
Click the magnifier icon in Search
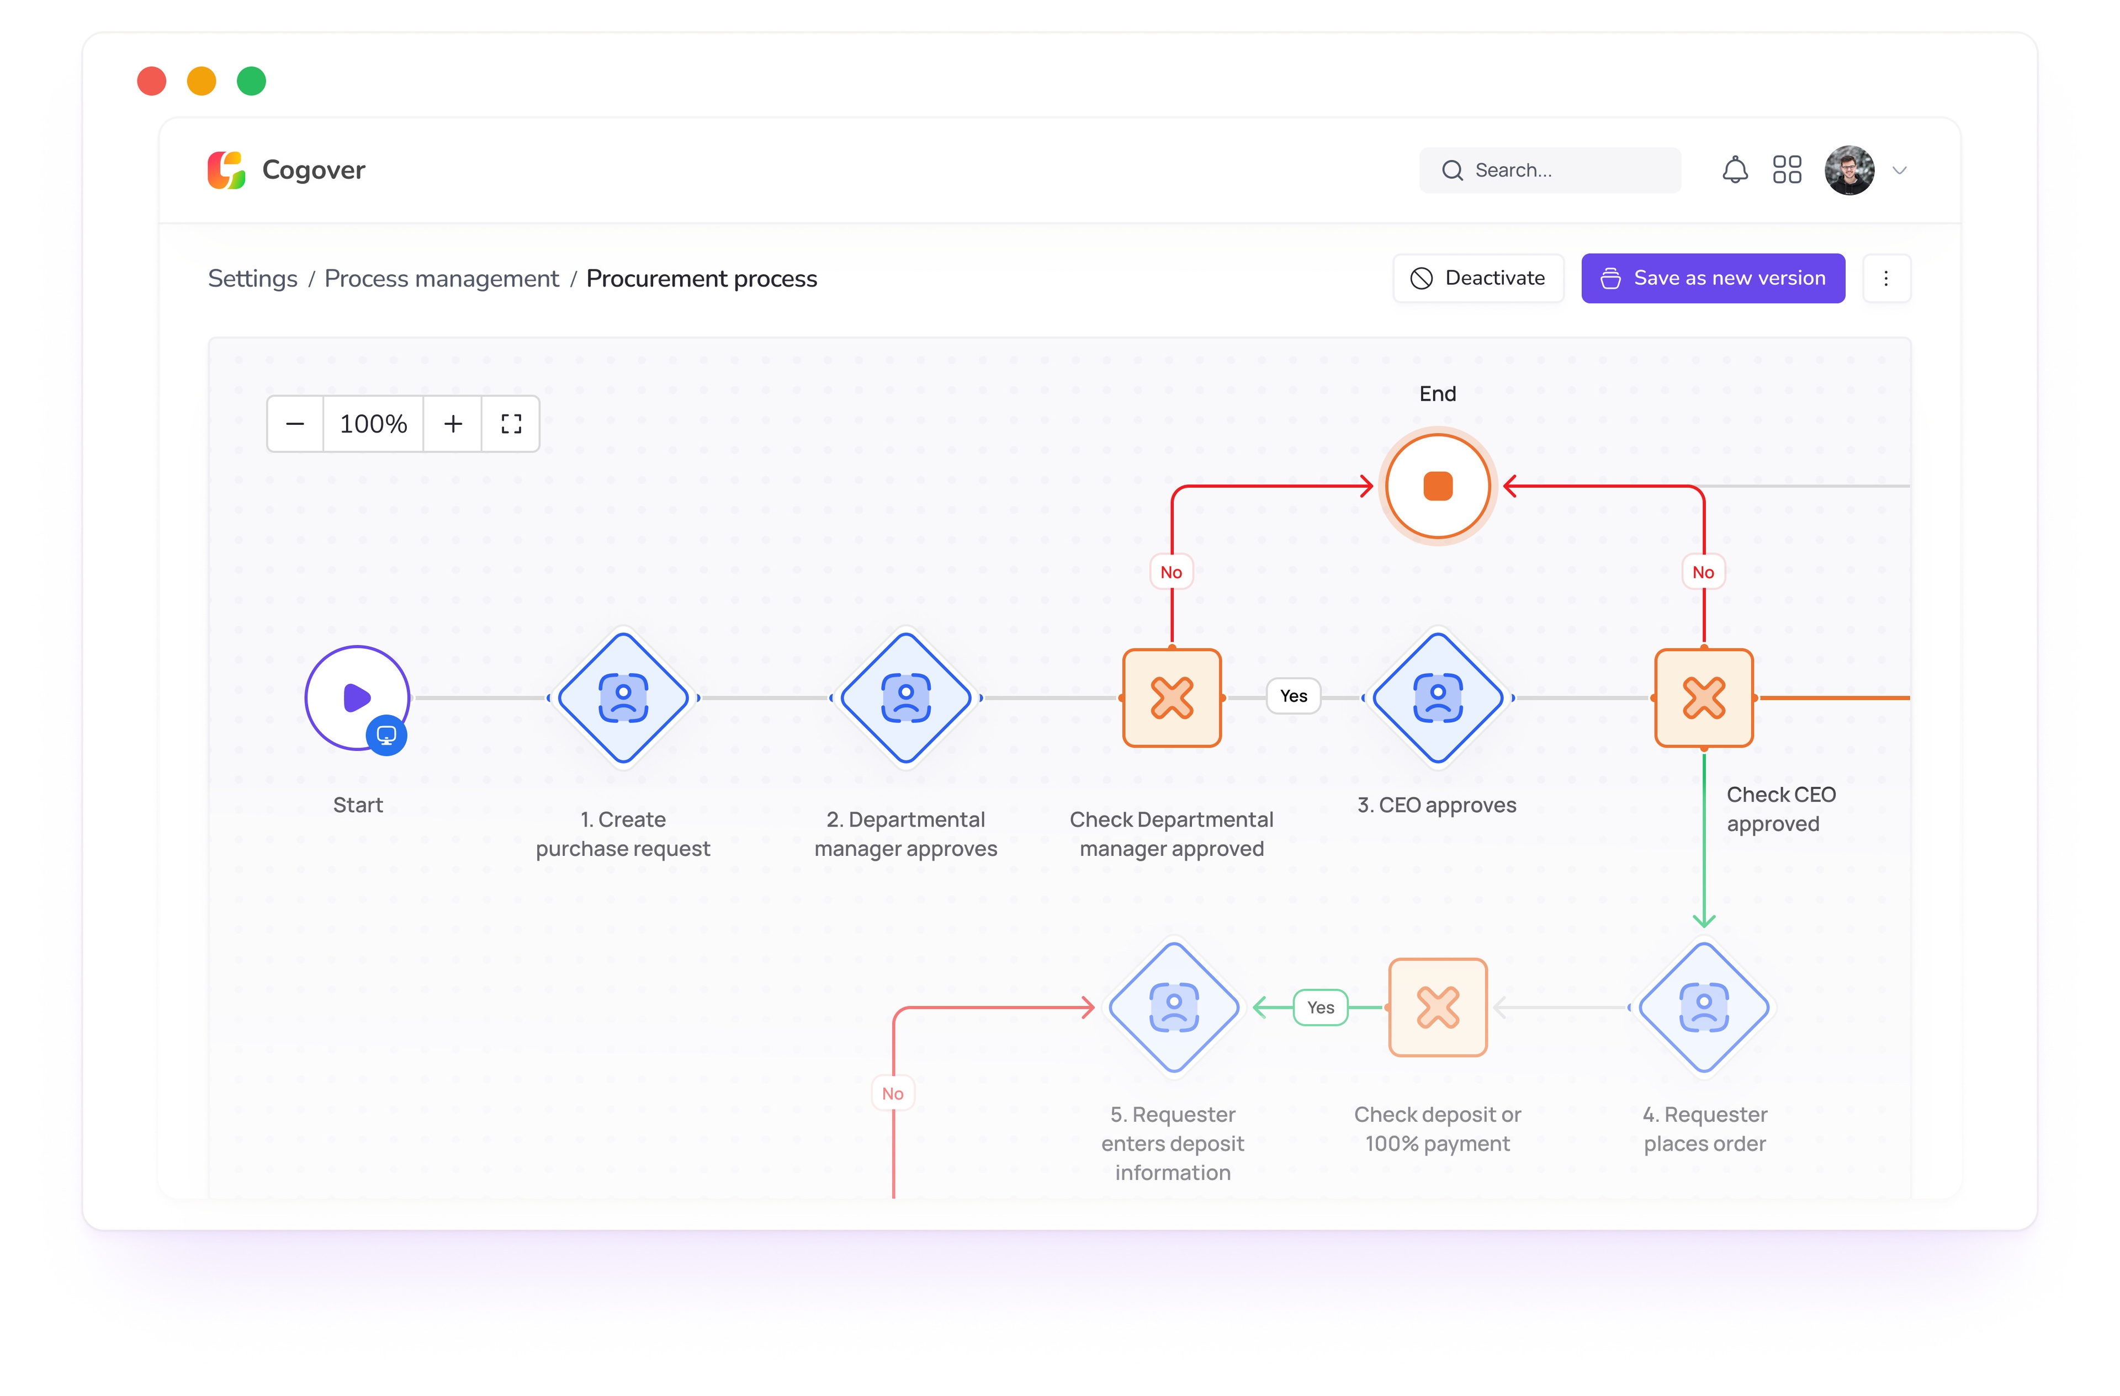1452,170
